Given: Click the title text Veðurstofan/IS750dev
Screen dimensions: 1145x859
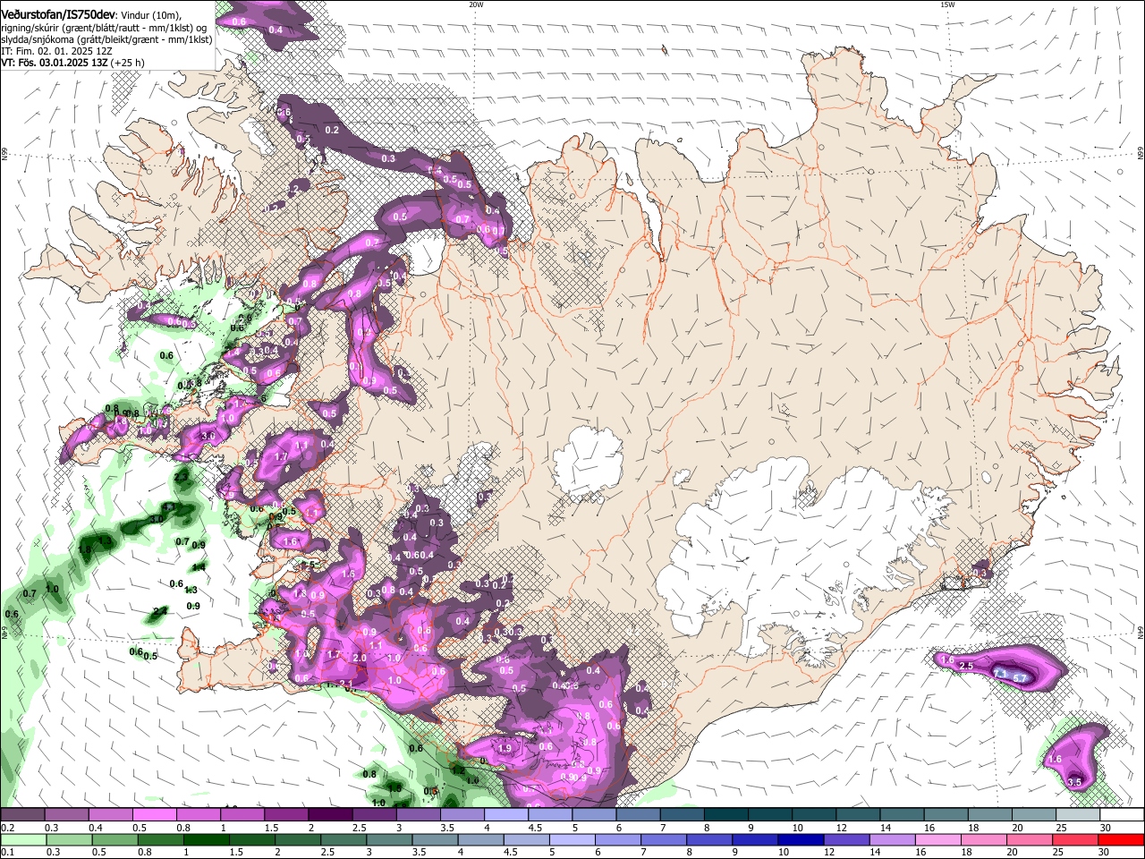Looking at the screenshot, I should tap(58, 15).
